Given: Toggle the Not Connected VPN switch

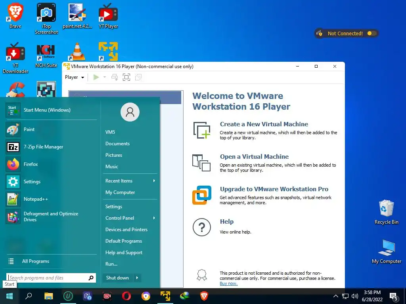Looking at the screenshot, I should tap(371, 33).
